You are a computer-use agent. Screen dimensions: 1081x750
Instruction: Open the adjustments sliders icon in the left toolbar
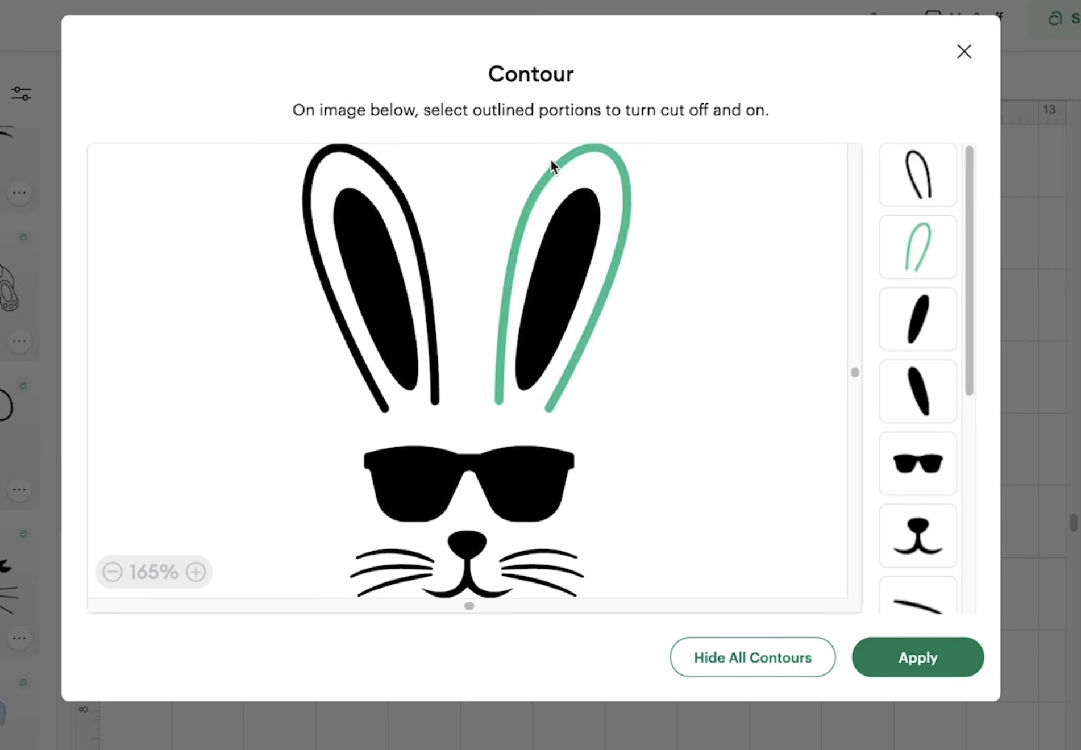click(x=20, y=93)
